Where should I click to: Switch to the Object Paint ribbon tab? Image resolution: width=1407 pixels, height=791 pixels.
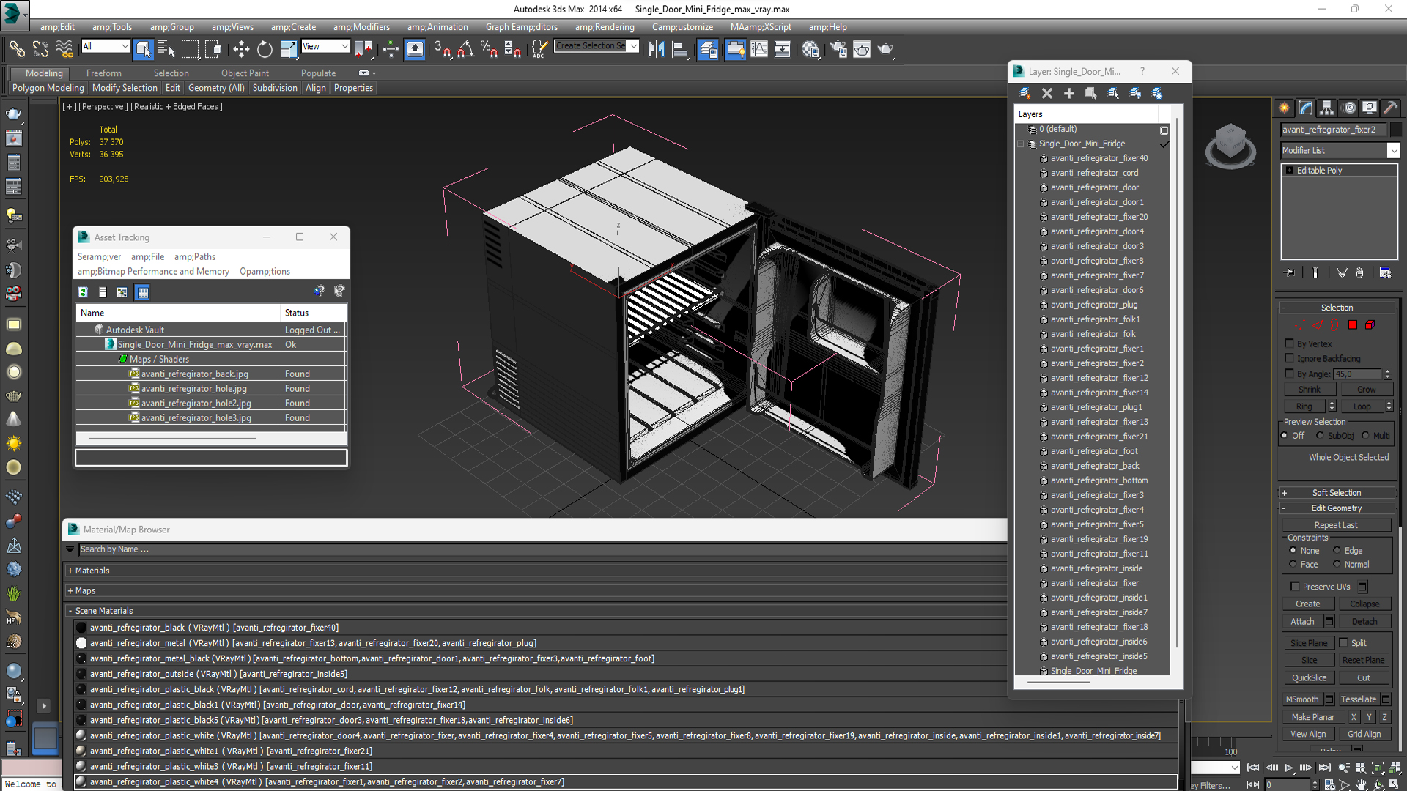pos(245,73)
